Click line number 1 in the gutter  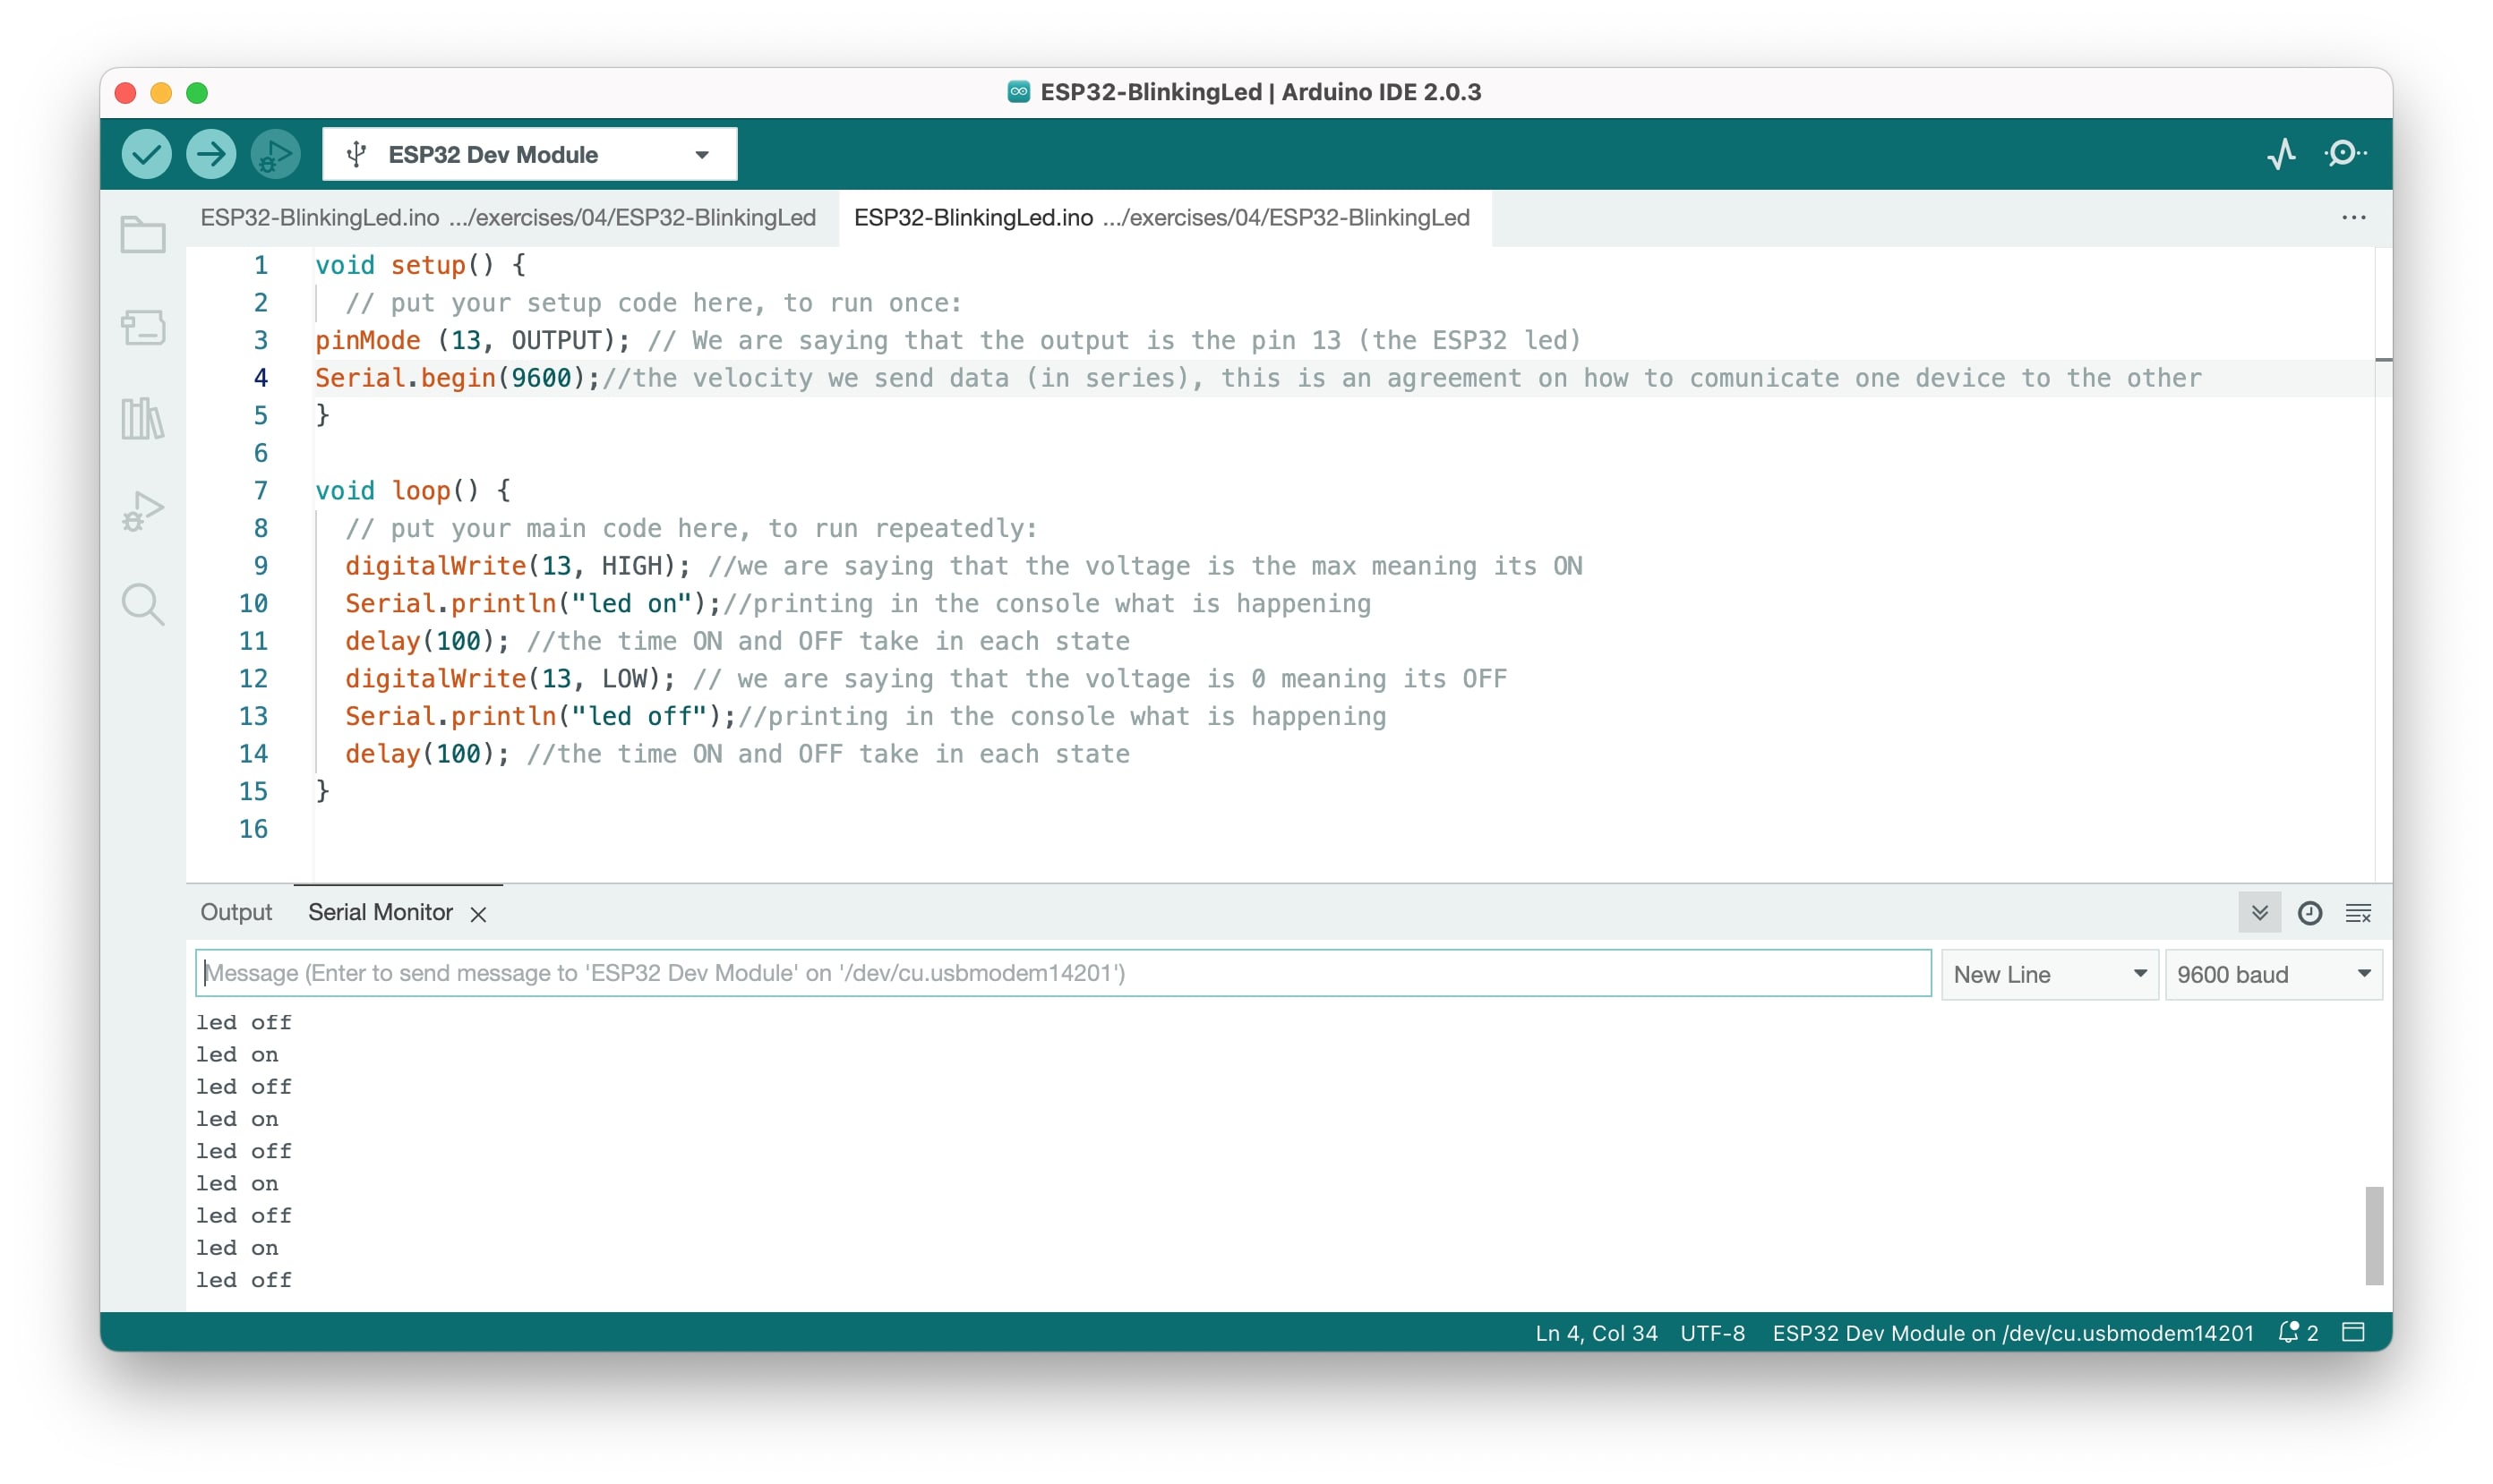260,265
